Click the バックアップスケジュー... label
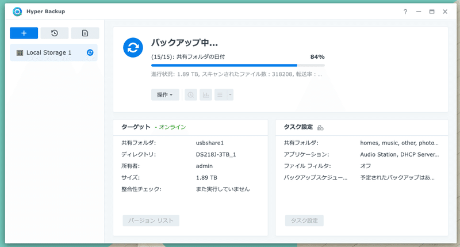 (315, 178)
